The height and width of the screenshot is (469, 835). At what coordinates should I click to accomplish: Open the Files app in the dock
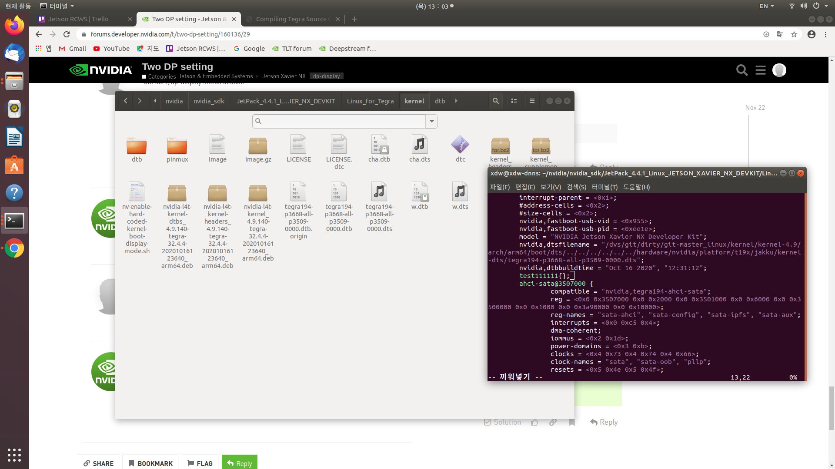[14, 81]
